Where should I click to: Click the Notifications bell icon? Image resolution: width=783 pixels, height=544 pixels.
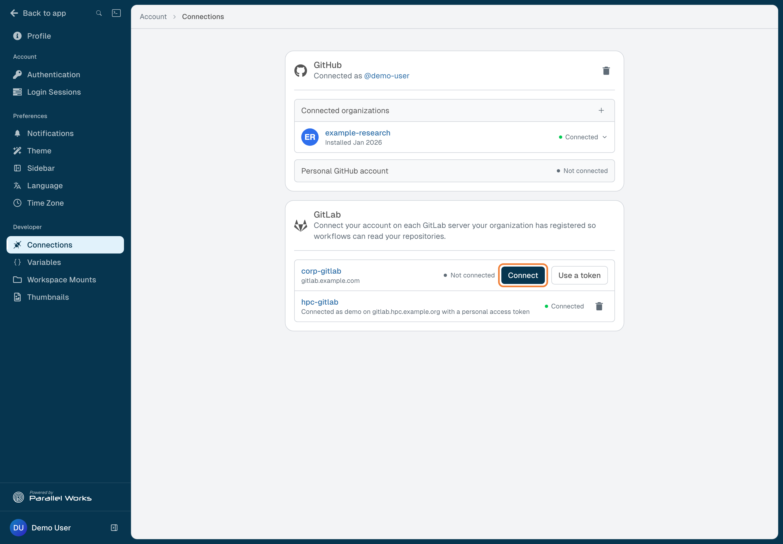pos(17,133)
